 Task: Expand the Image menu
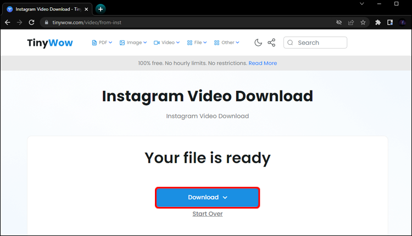(133, 42)
